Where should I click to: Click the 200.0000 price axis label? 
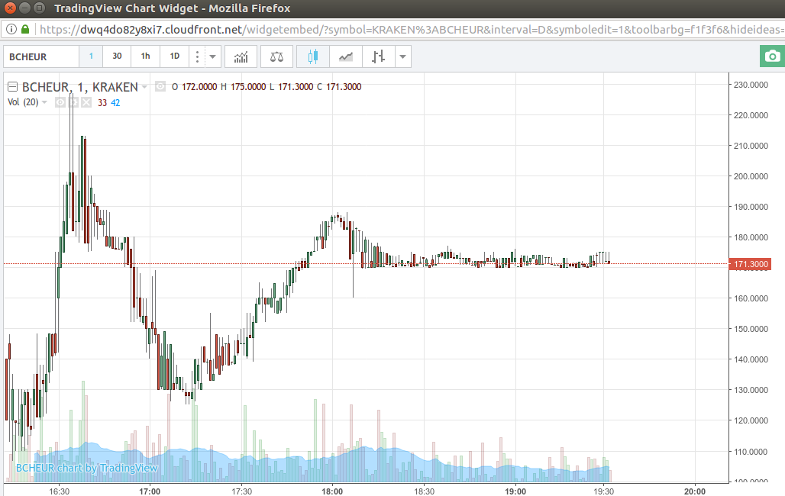coord(751,176)
